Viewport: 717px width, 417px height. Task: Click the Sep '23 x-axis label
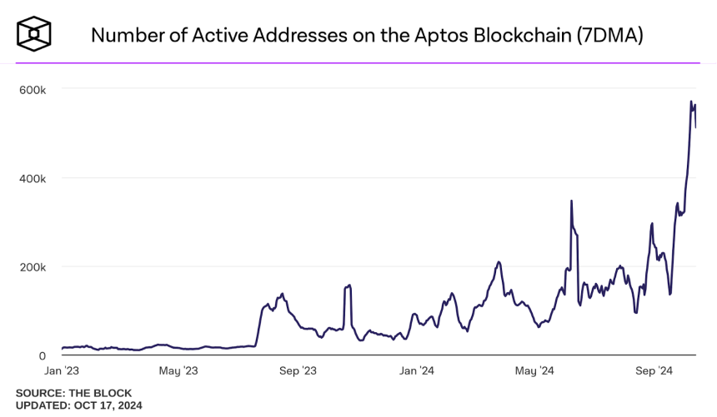pyautogui.click(x=298, y=370)
